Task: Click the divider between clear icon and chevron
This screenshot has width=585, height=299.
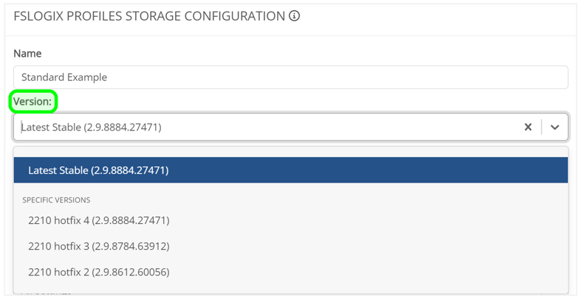Action: (541, 127)
